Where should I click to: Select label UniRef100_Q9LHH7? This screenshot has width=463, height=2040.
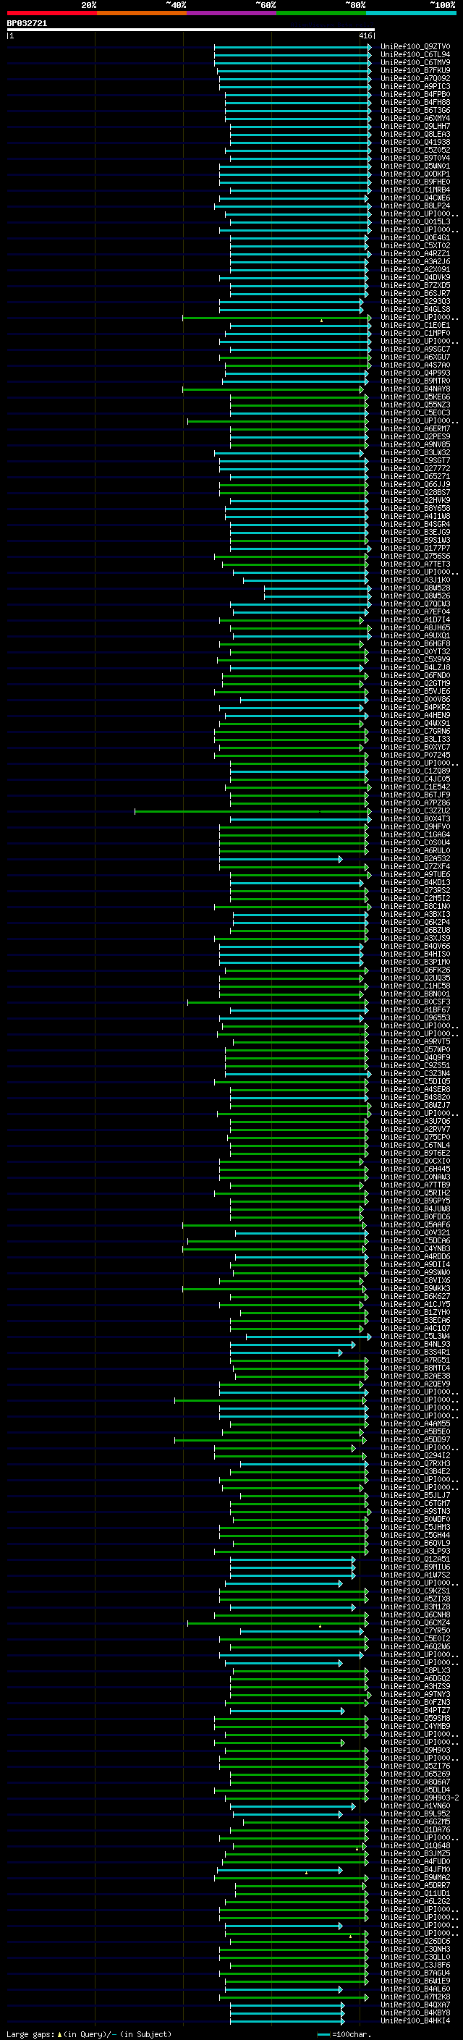(415, 126)
